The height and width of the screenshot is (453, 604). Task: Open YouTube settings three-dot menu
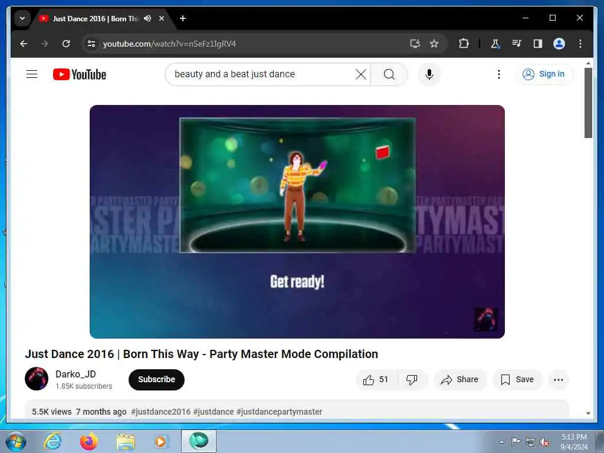coord(499,74)
